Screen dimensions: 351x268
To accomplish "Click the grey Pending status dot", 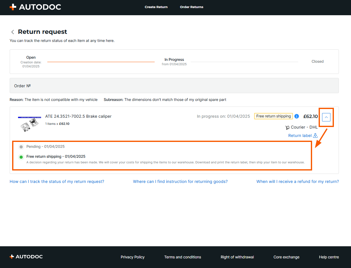I will click(x=21, y=147).
